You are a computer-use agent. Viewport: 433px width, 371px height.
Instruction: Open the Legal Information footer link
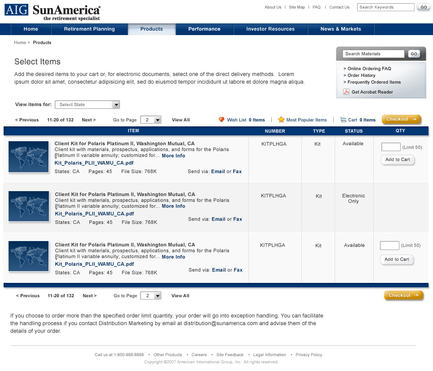click(x=270, y=355)
